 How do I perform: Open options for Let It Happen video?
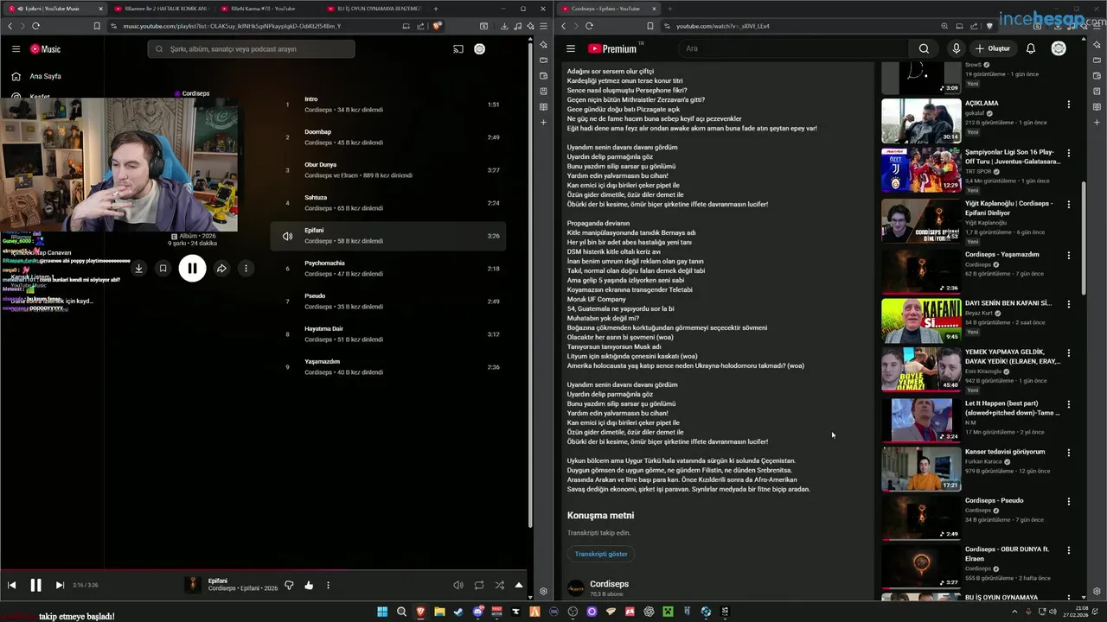point(1069,403)
